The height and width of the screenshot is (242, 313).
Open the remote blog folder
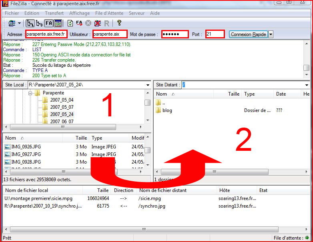(167, 110)
